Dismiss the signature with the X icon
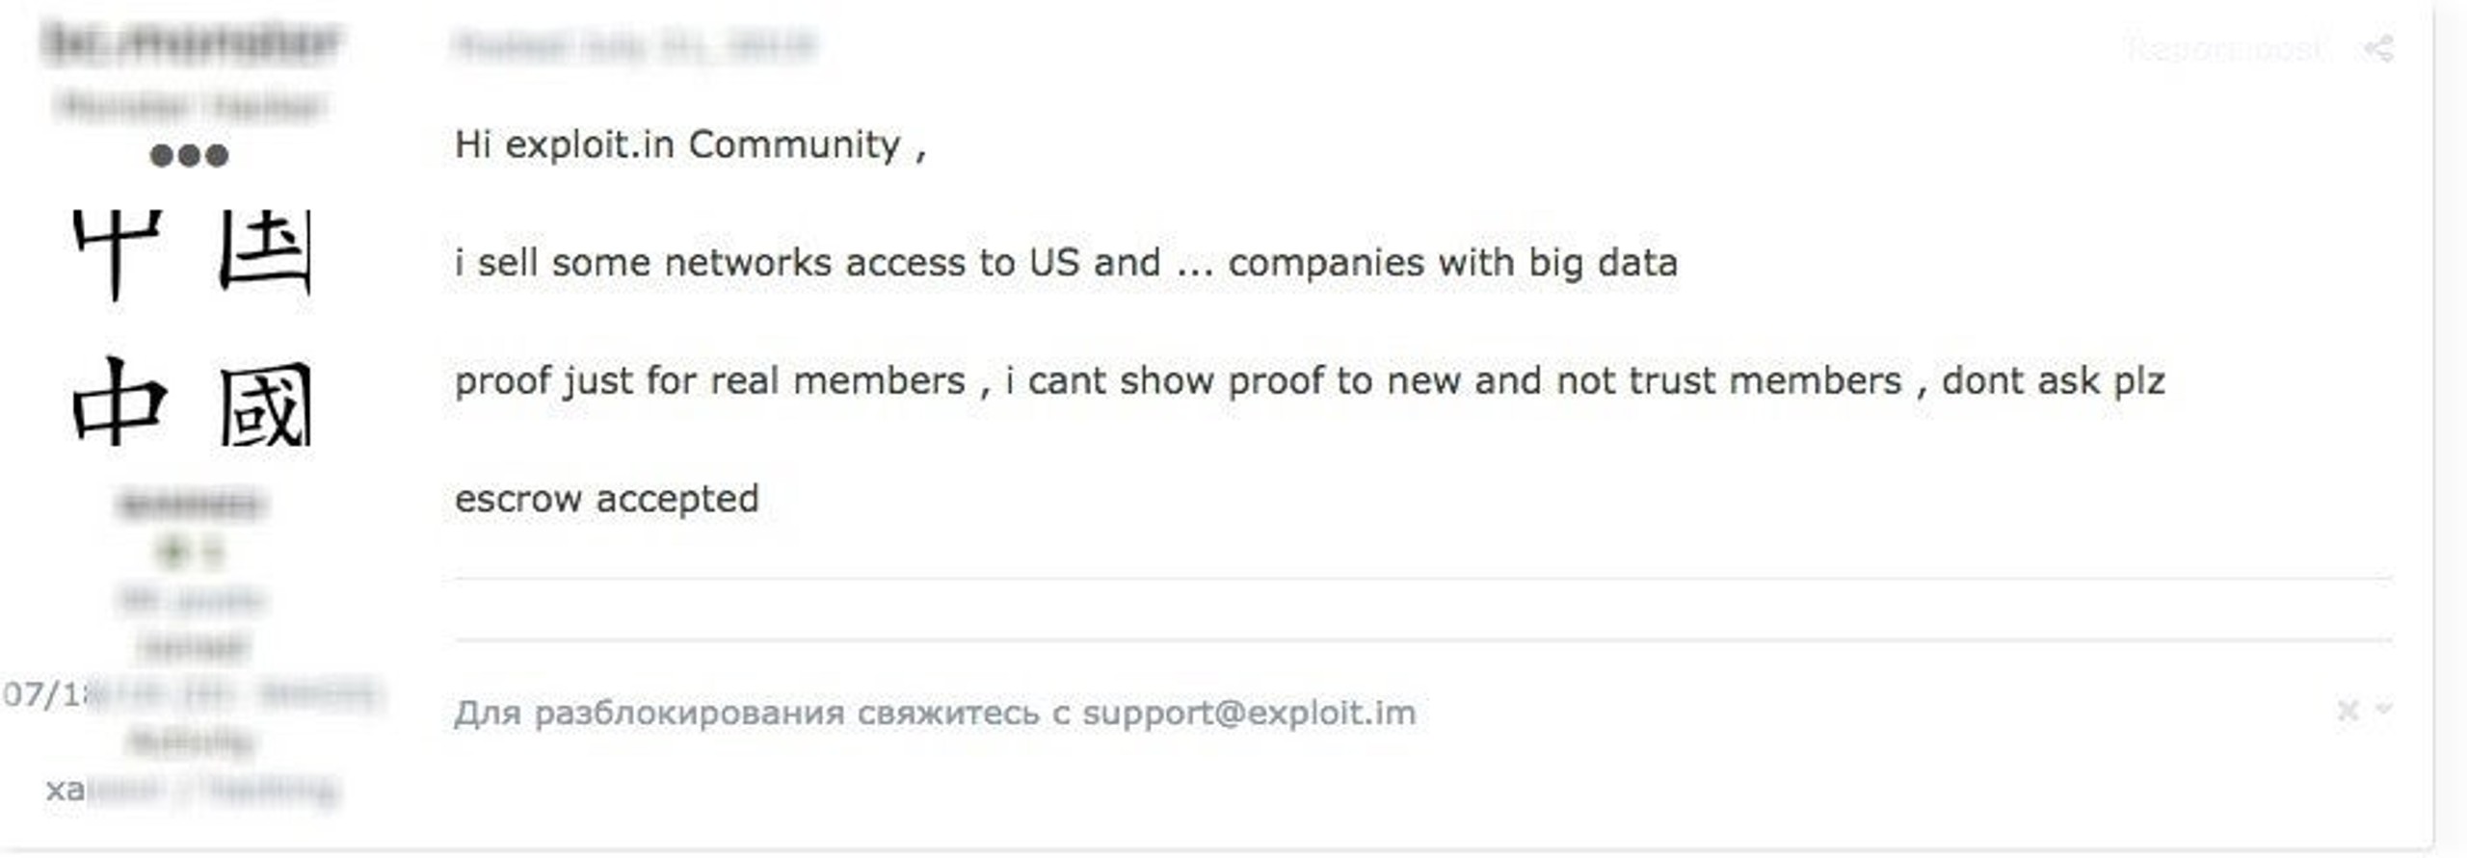 tap(2348, 711)
